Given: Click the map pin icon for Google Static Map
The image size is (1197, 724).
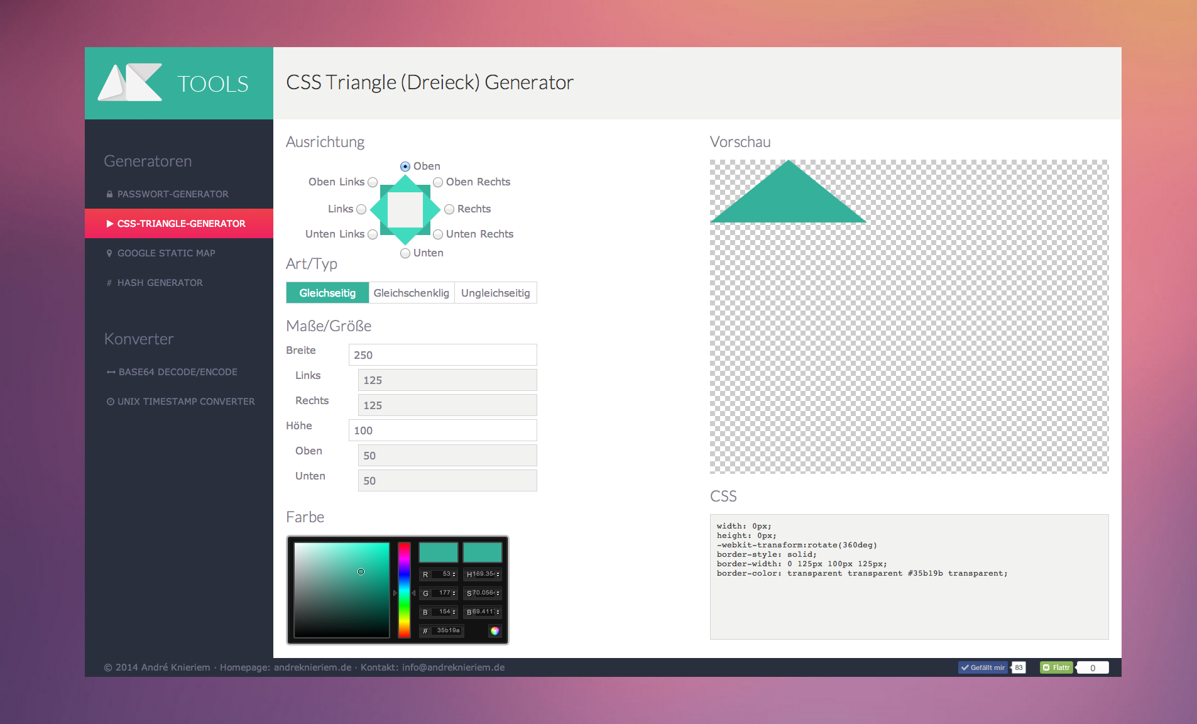Looking at the screenshot, I should 109,253.
